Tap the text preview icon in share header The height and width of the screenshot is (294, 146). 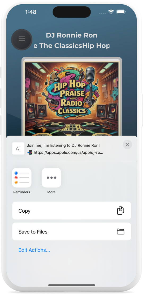point(18,149)
